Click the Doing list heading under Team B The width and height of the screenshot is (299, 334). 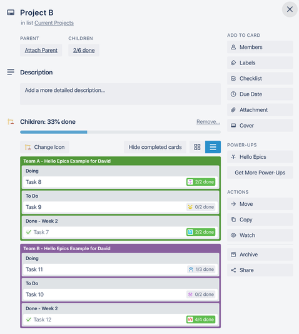pos(32,258)
